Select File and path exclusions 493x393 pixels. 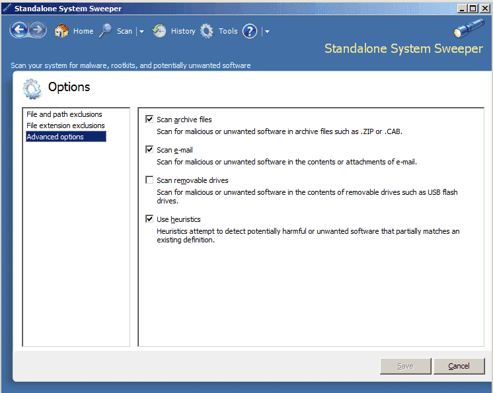pyautogui.click(x=64, y=114)
